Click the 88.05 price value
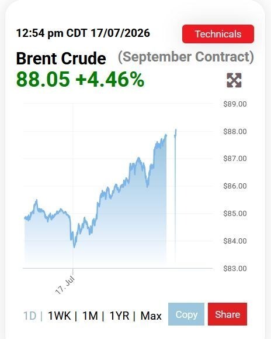Viewport: 271px width, 339px height. (43, 80)
